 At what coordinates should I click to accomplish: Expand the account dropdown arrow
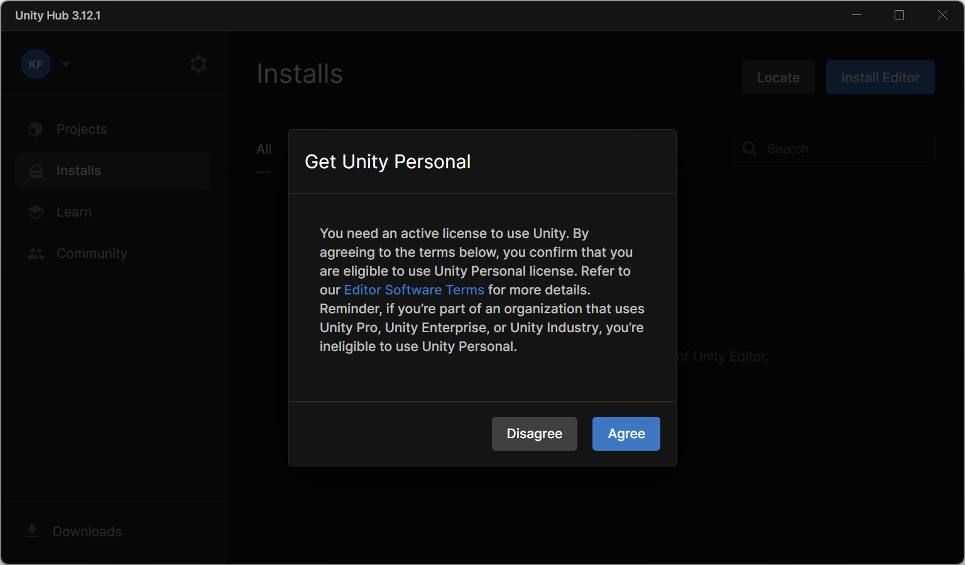click(66, 64)
